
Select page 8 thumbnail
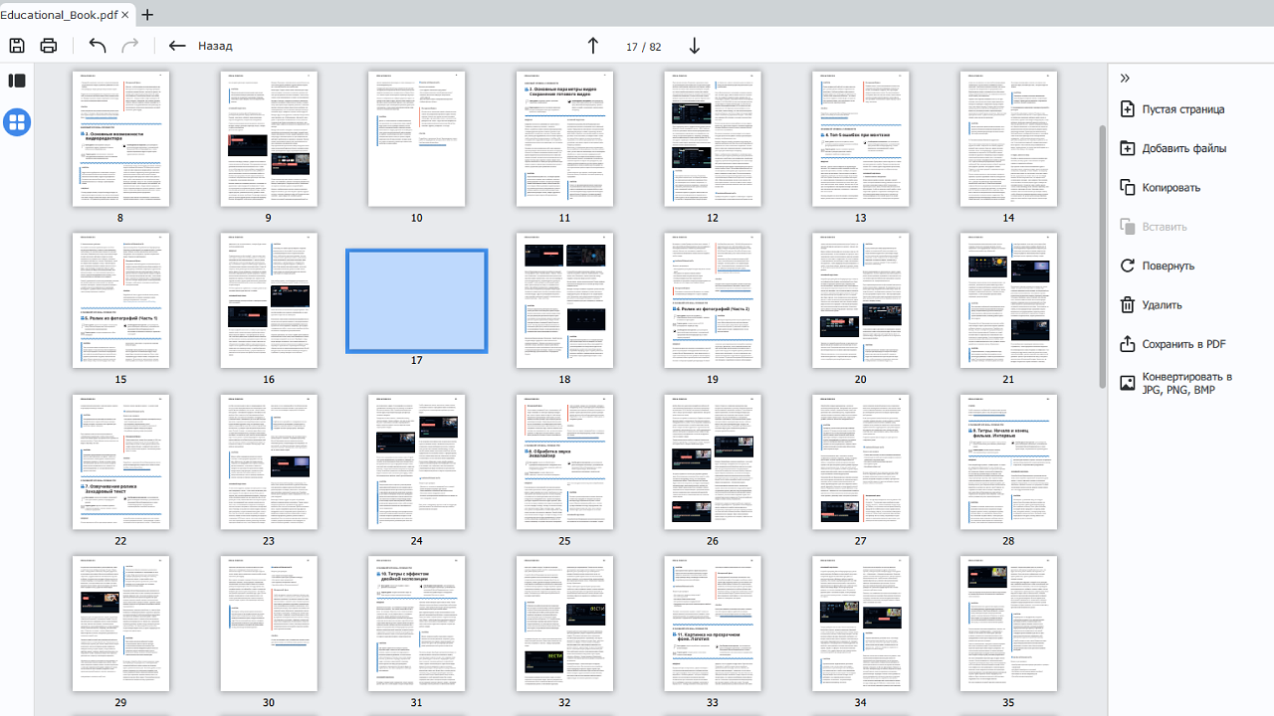tap(120, 138)
